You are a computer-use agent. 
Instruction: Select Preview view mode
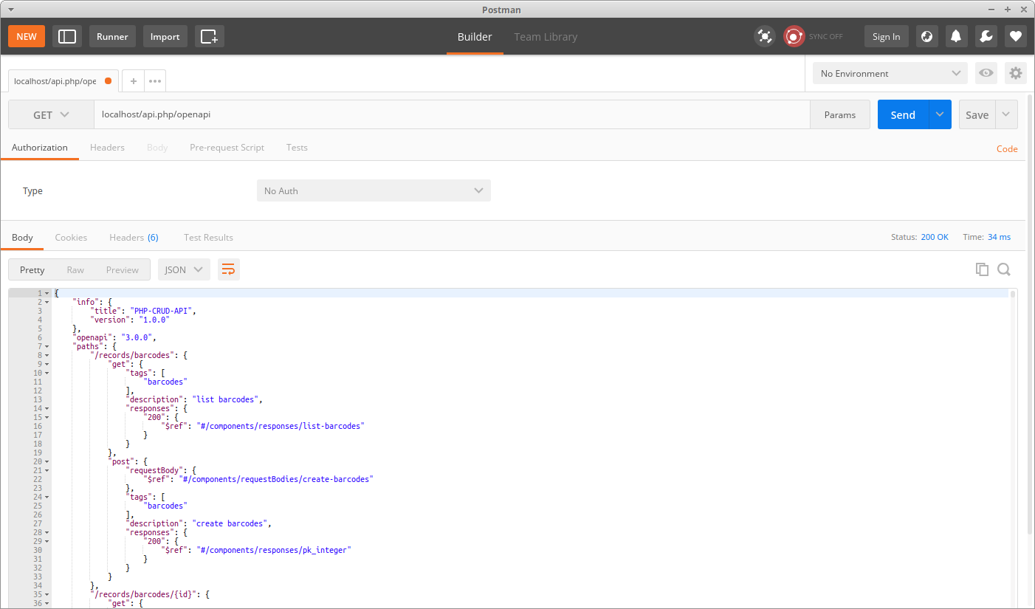[123, 269]
